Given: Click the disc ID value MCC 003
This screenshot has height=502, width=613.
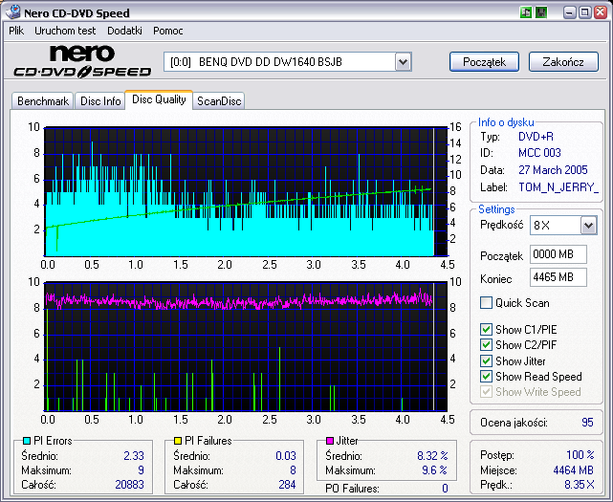Looking at the screenshot, I should [539, 153].
